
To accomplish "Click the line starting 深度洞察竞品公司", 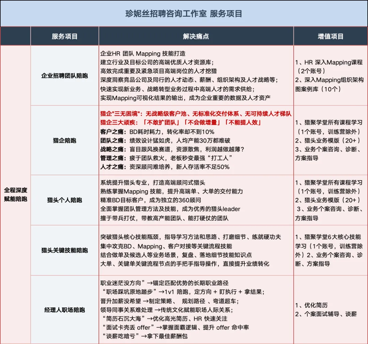I will 189,80.
